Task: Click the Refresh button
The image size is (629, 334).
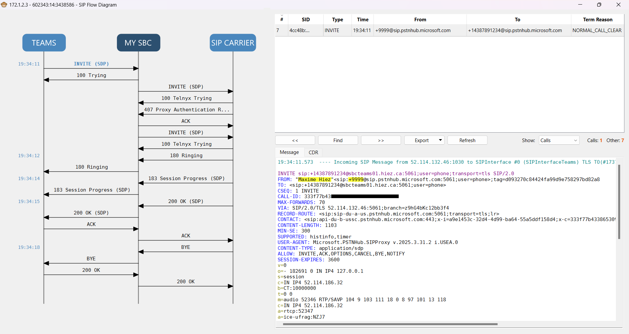Action: tap(467, 140)
